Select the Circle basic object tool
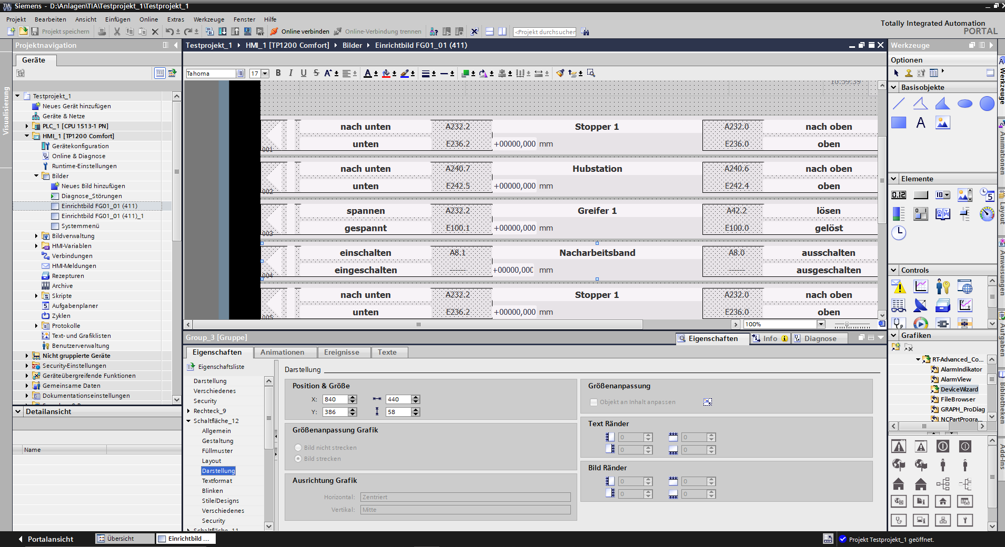Image resolution: width=1005 pixels, height=547 pixels. point(987,104)
